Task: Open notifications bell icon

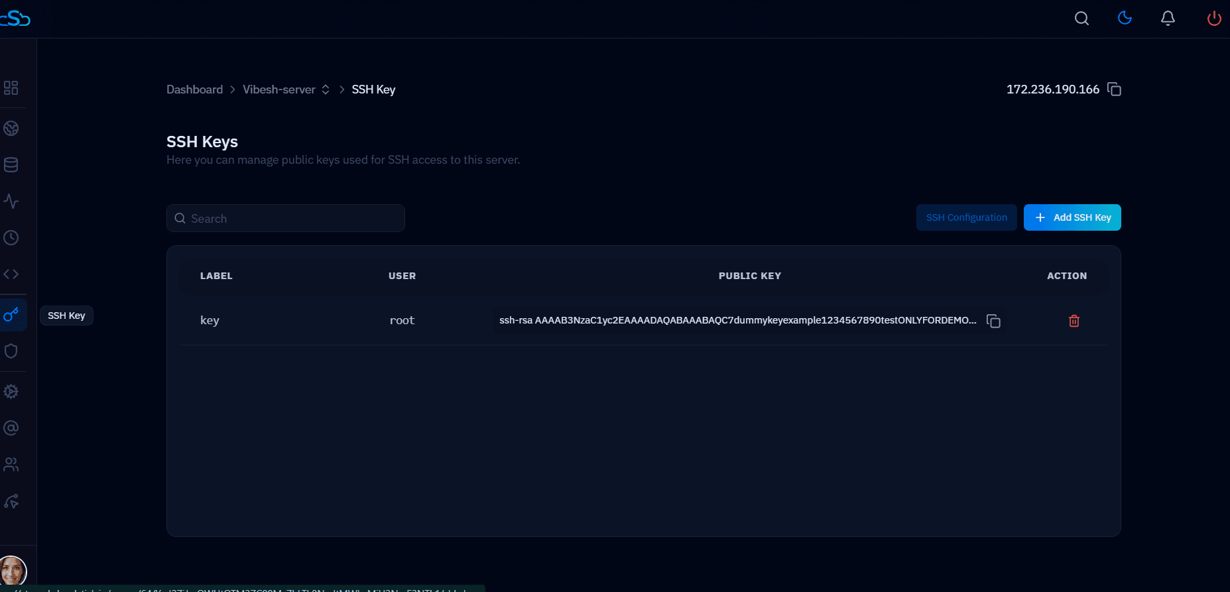Action: [x=1168, y=18]
